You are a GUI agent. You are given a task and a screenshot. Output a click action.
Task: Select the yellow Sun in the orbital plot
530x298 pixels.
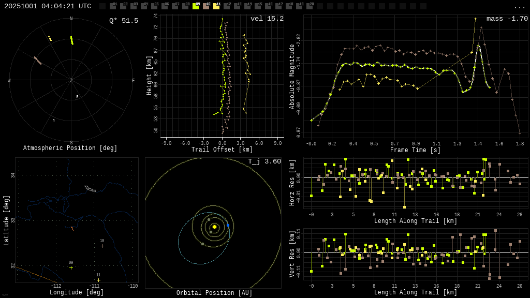pyautogui.click(x=214, y=227)
